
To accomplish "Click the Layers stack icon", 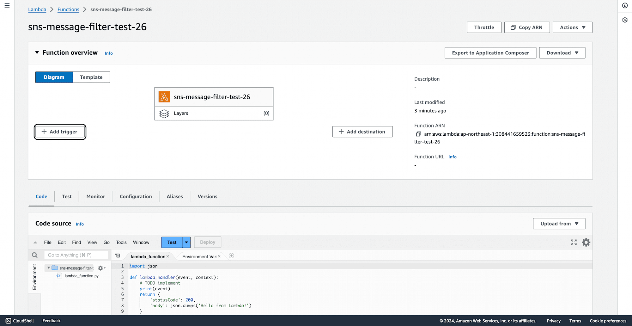I will coord(164,113).
